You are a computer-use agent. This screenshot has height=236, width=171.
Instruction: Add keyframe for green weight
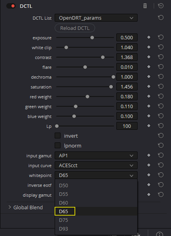coord(149,106)
